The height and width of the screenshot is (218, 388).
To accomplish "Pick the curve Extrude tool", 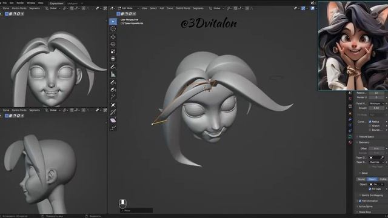I will click(113, 97).
